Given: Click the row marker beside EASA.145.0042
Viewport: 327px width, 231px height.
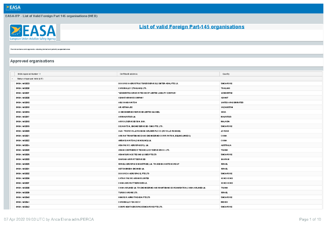Looking at the screenshot, I should pyautogui.click(x=13, y=207).
